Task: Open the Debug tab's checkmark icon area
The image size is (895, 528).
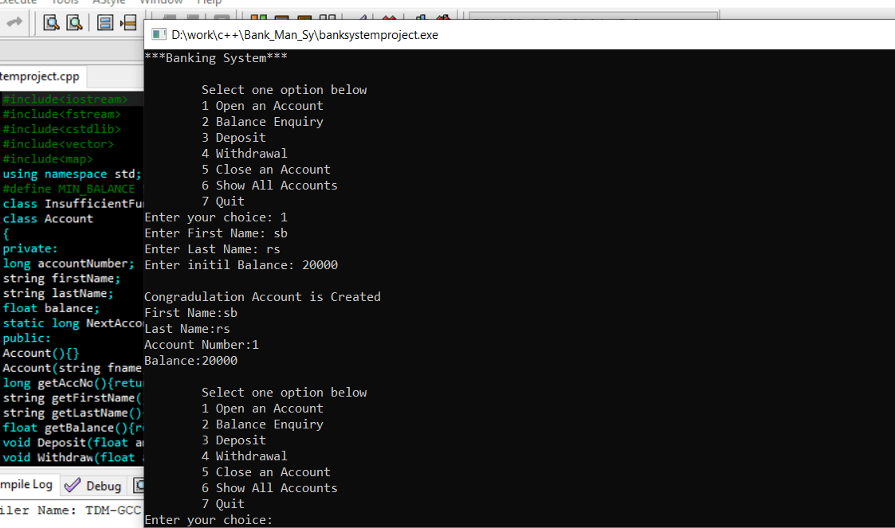Action: [73, 485]
